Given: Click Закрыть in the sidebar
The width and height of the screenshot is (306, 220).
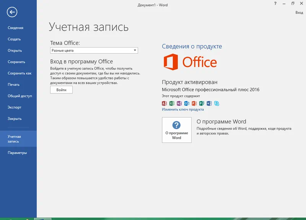Looking at the screenshot, I should pyautogui.click(x=15, y=119).
